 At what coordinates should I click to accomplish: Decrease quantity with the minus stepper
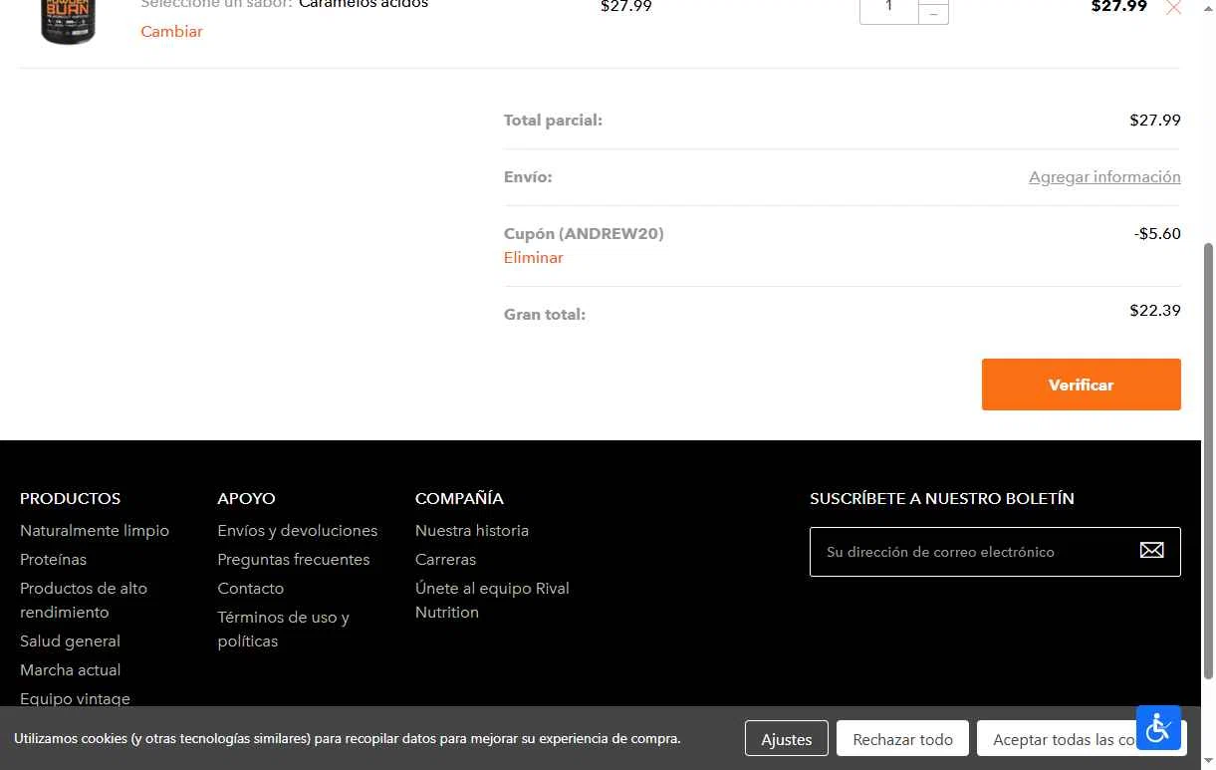(933, 14)
